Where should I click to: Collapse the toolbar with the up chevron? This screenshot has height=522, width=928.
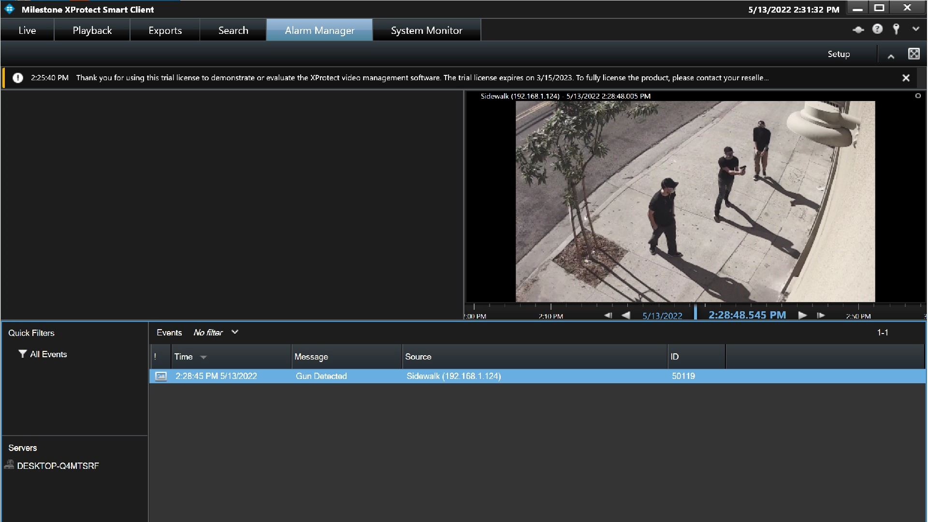(x=891, y=56)
